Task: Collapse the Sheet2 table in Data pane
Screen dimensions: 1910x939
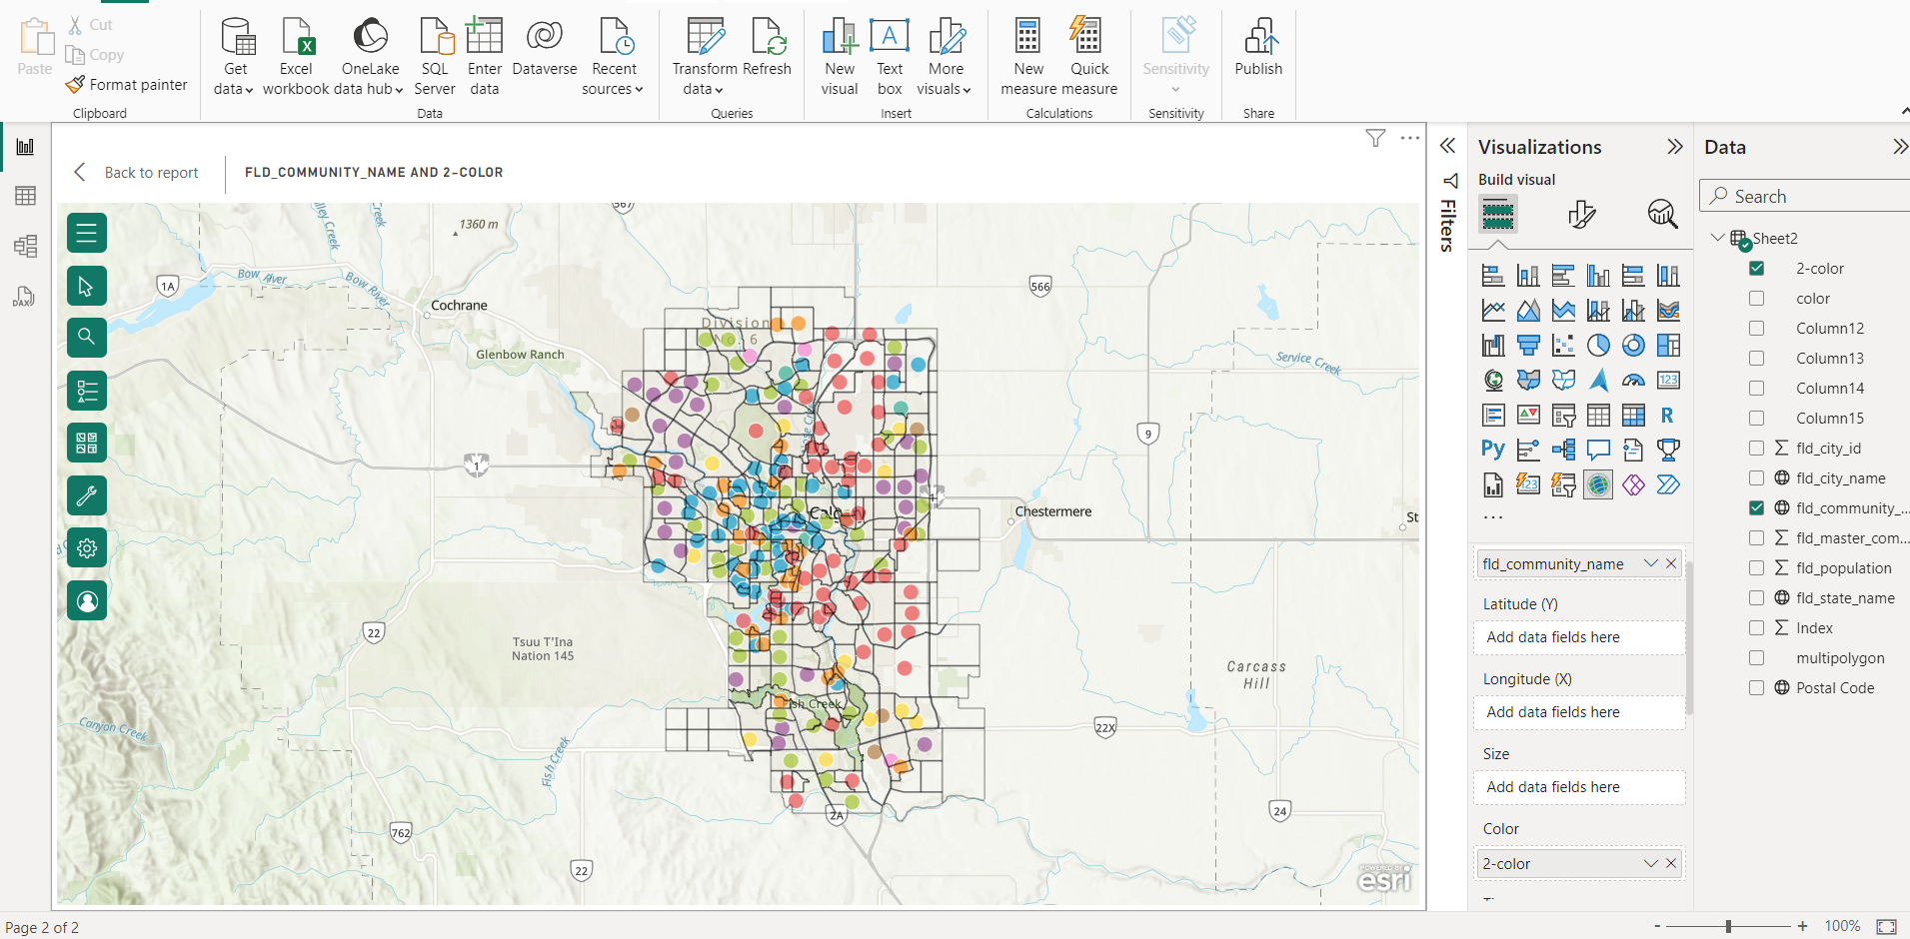Action: point(1717,238)
